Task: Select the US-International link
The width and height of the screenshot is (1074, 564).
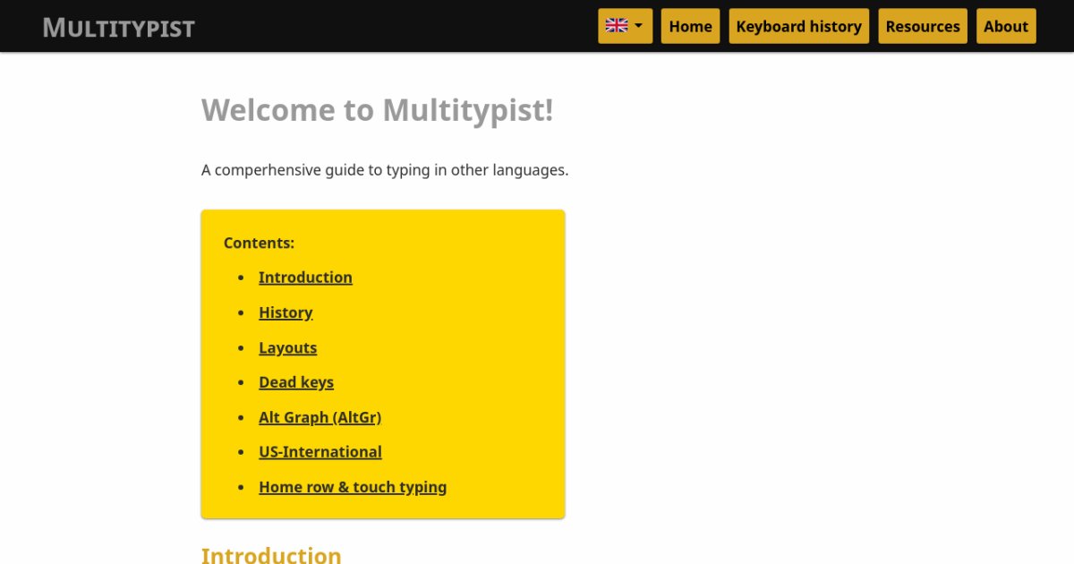Action: click(320, 451)
